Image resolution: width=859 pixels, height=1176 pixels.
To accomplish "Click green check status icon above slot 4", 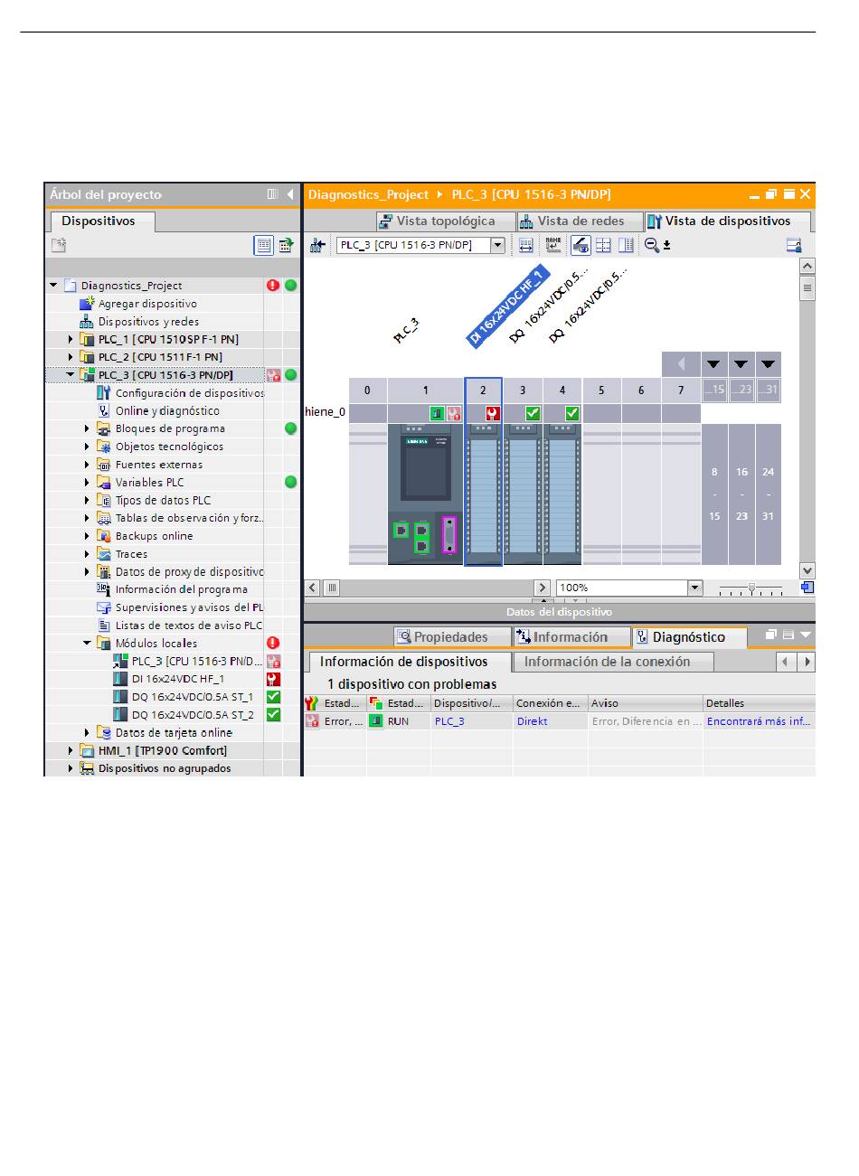I will (x=572, y=413).
